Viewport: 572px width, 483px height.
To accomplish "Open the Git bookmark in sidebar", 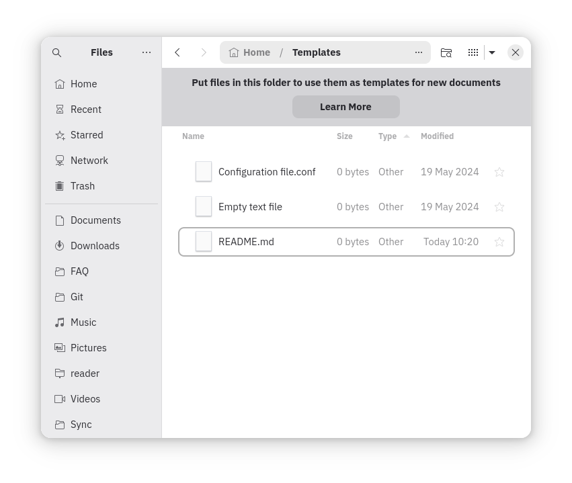I will 101,297.
